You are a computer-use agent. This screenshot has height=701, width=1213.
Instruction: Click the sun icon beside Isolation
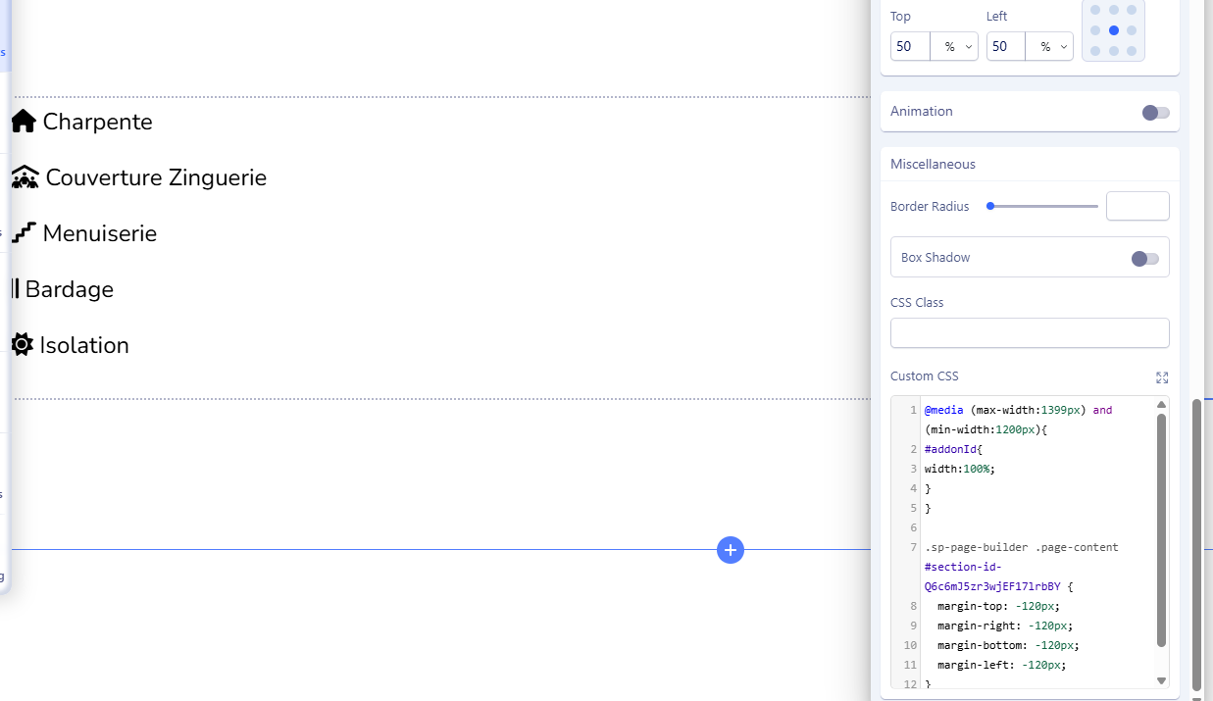[x=23, y=345]
